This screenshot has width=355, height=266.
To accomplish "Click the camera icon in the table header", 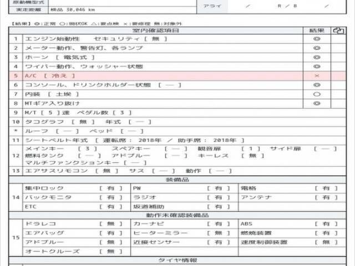I will (337, 30).
